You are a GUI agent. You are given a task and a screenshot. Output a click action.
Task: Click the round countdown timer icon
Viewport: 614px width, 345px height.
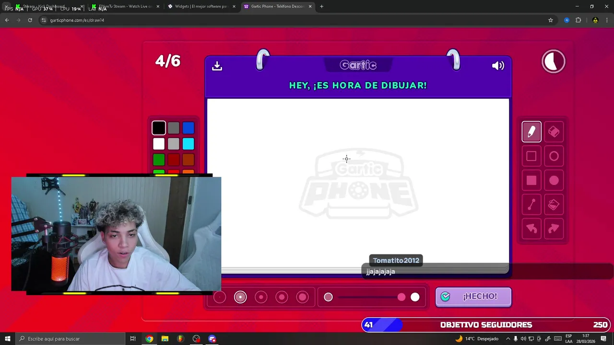point(554,62)
